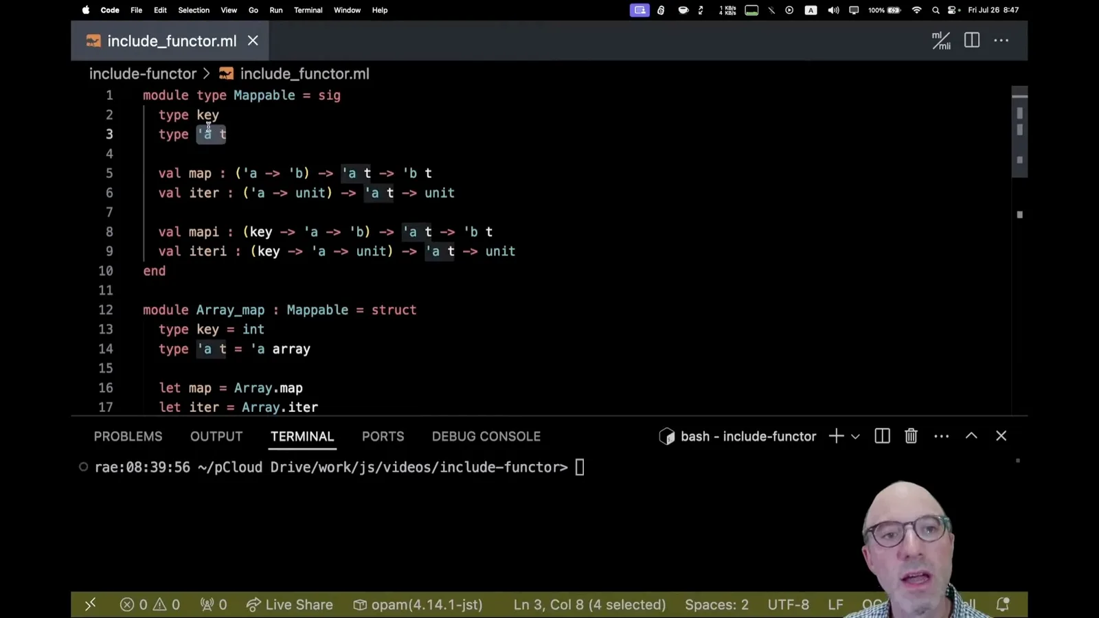Image resolution: width=1099 pixels, height=618 pixels.
Task: Switch between ml and mli file
Action: (x=941, y=41)
